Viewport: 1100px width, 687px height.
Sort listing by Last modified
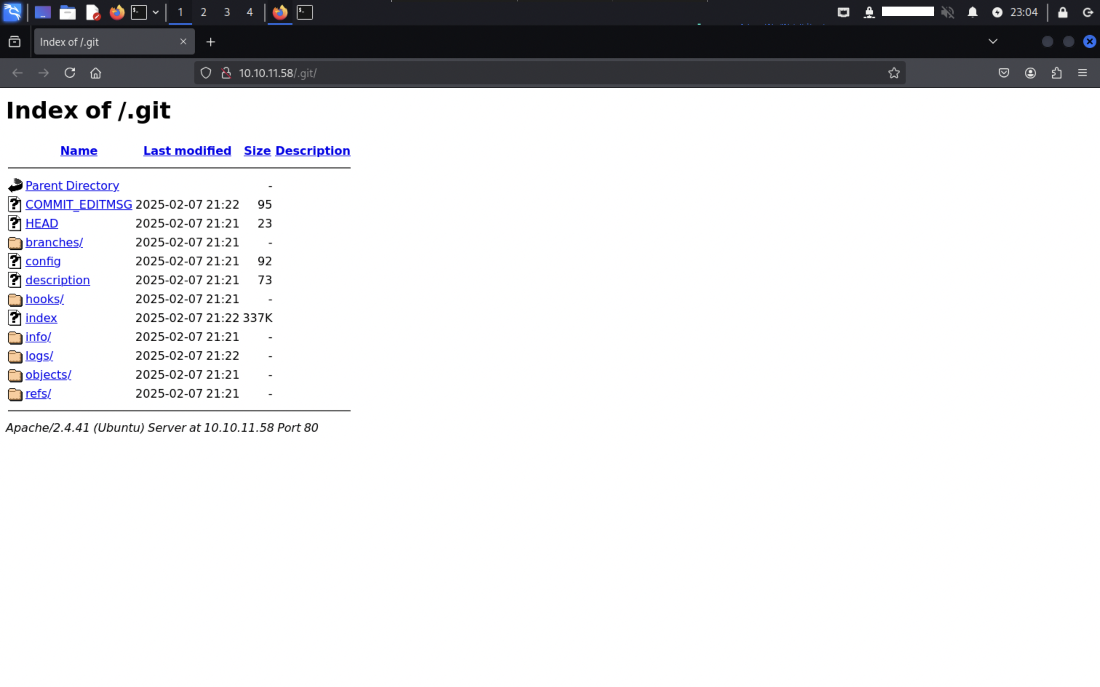[187, 150]
